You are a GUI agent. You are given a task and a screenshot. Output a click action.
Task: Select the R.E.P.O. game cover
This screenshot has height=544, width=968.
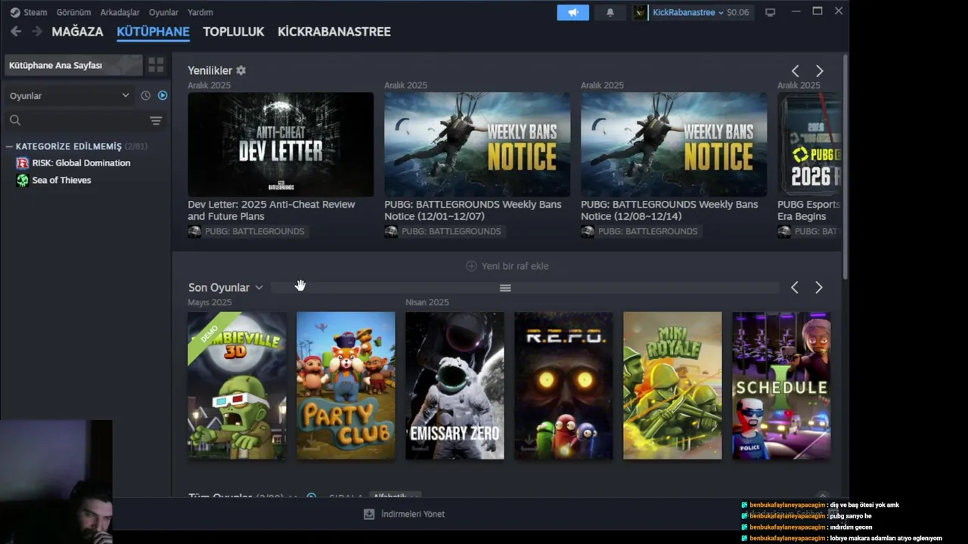[563, 385]
